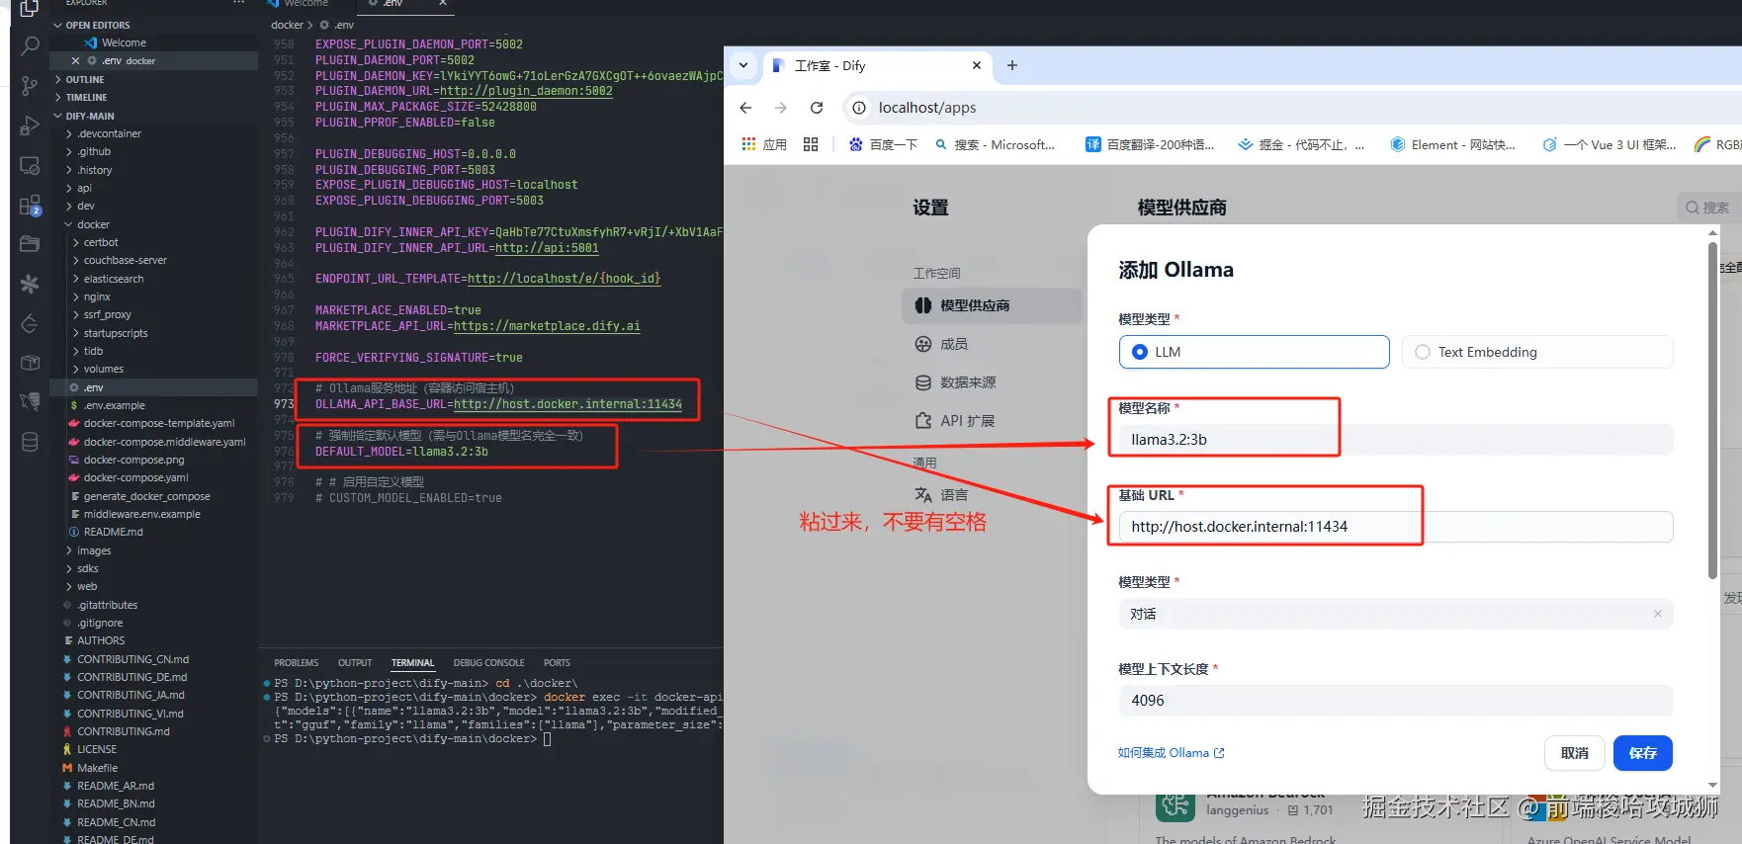Open the 百度一下 bookmark
Viewport: 1742px width, 844px height.
[883, 144]
